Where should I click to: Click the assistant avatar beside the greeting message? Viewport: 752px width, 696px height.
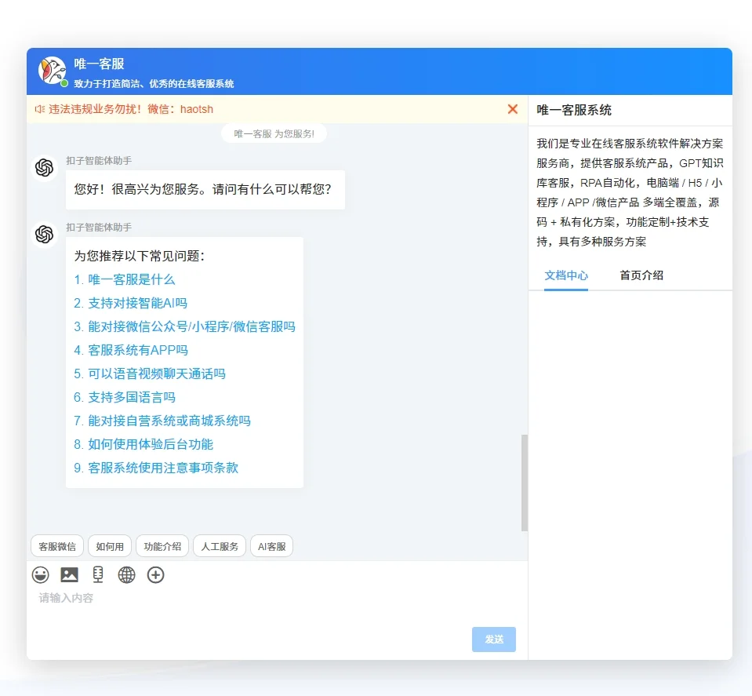click(x=44, y=167)
